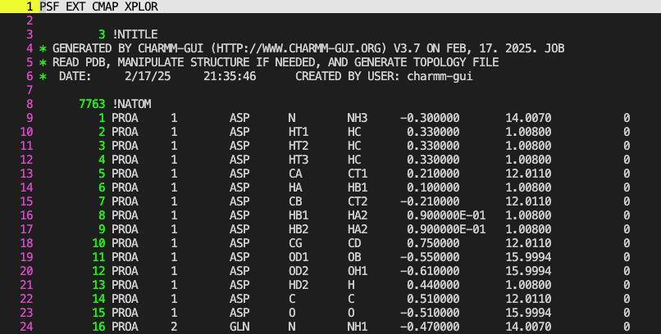This screenshot has width=661, height=334.
Task: Select the date 2/17/25
Action: [148, 76]
